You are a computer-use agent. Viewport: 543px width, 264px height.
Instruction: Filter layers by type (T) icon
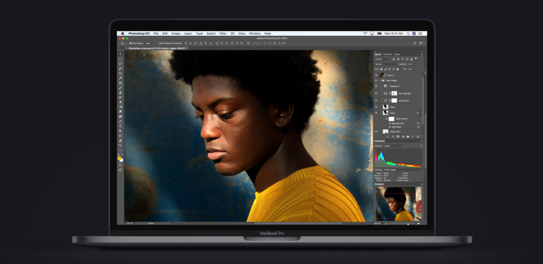(x=402, y=59)
